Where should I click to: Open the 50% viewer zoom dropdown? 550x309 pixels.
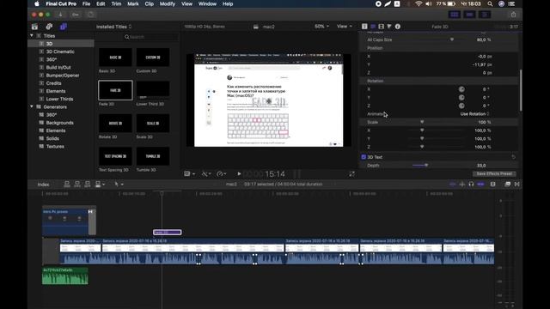click(321, 27)
